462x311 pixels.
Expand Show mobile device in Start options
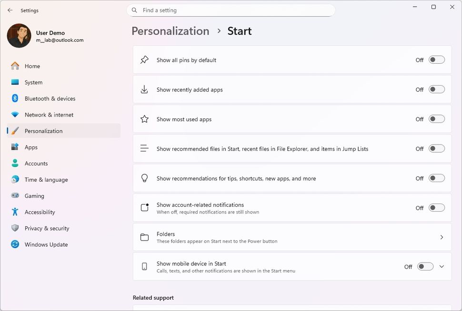[442, 267]
